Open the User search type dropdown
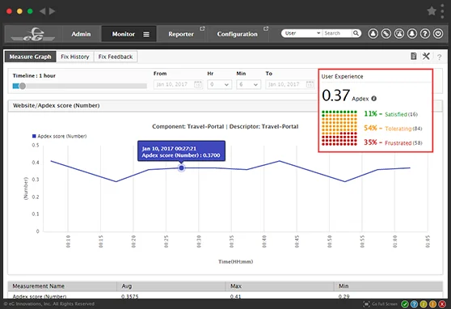The width and height of the screenshot is (451, 309). click(x=302, y=33)
